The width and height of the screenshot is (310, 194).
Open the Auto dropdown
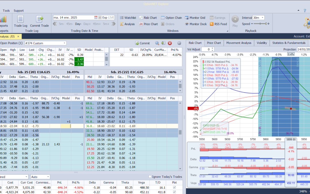pos(48,177)
